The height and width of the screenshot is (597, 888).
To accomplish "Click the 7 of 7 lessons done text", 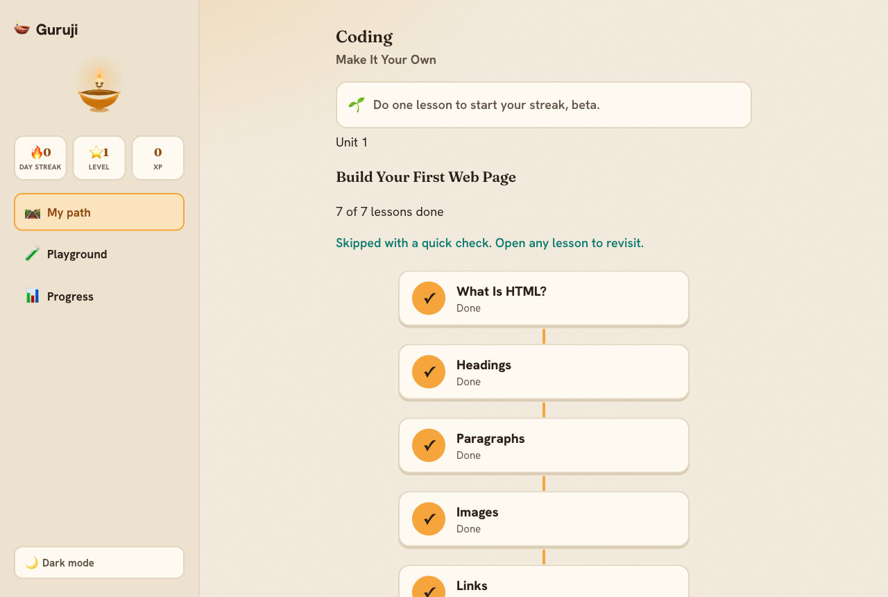I will pos(390,212).
